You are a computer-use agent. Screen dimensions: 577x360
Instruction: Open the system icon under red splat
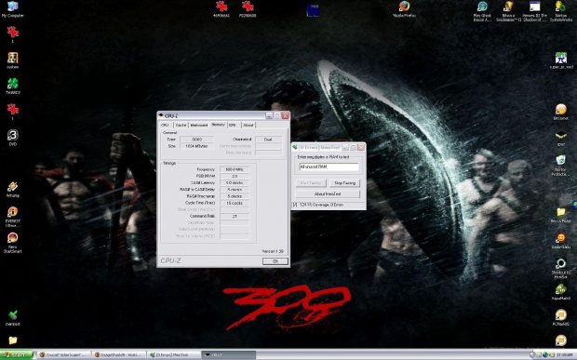(12, 60)
